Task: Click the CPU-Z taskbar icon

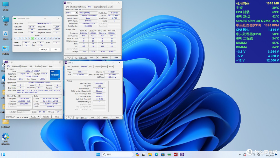Action: point(182,154)
